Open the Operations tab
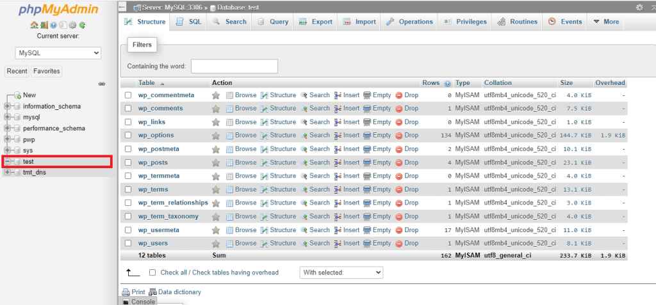656x305 pixels. [x=409, y=22]
